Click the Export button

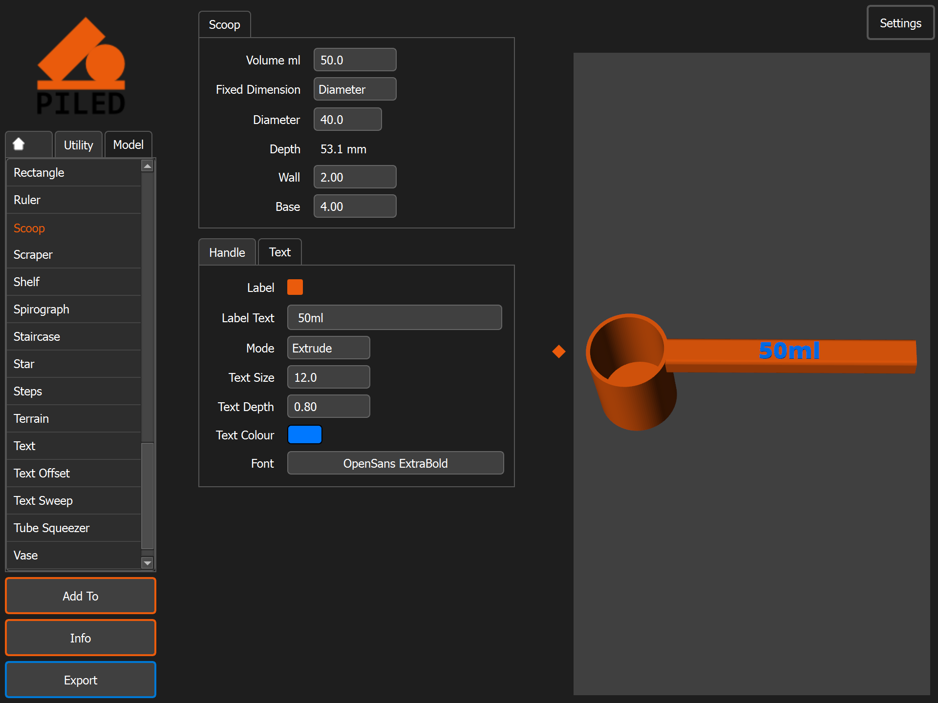[81, 680]
